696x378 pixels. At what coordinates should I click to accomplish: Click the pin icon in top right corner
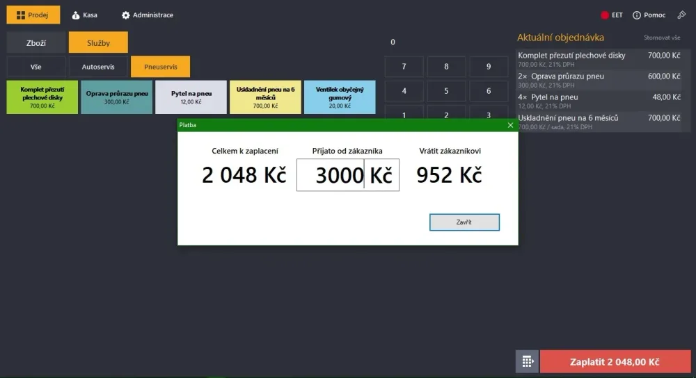tap(681, 15)
